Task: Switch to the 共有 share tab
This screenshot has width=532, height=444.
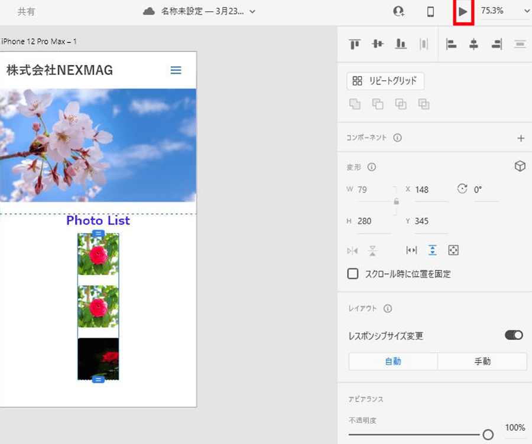Action: point(26,12)
